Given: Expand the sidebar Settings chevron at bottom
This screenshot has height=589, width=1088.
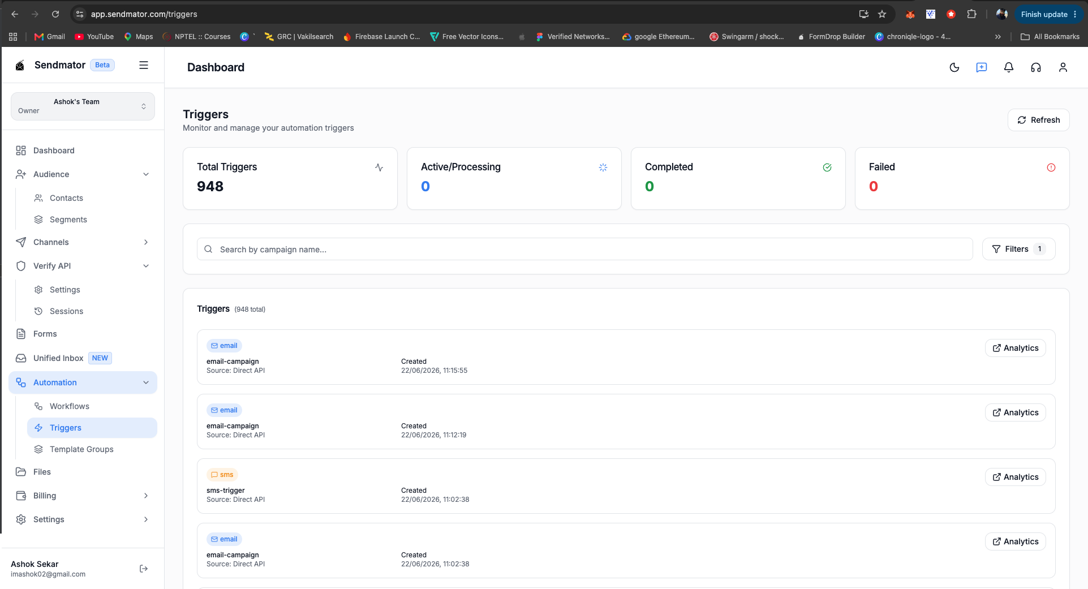Looking at the screenshot, I should (x=146, y=519).
